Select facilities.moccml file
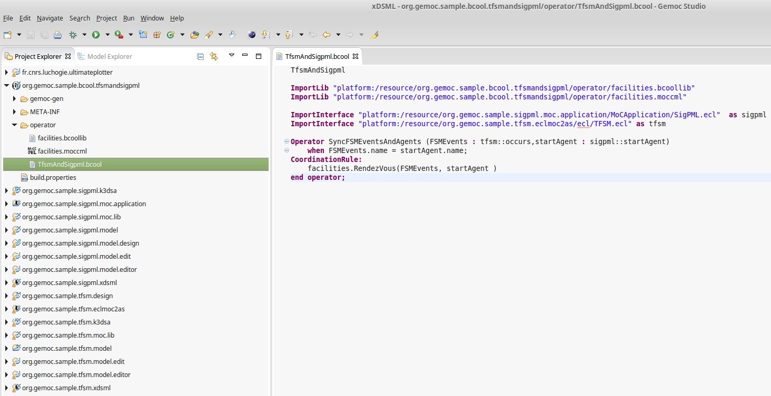 point(62,151)
